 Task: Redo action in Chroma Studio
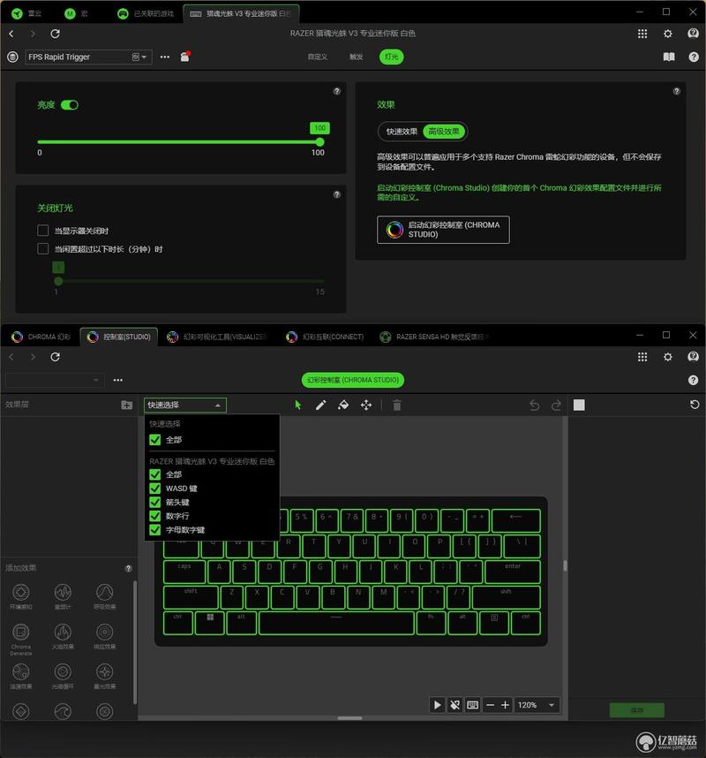556,406
